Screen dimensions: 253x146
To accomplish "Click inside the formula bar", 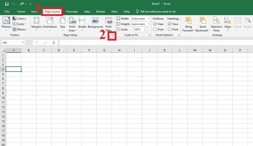I will click(156, 43).
